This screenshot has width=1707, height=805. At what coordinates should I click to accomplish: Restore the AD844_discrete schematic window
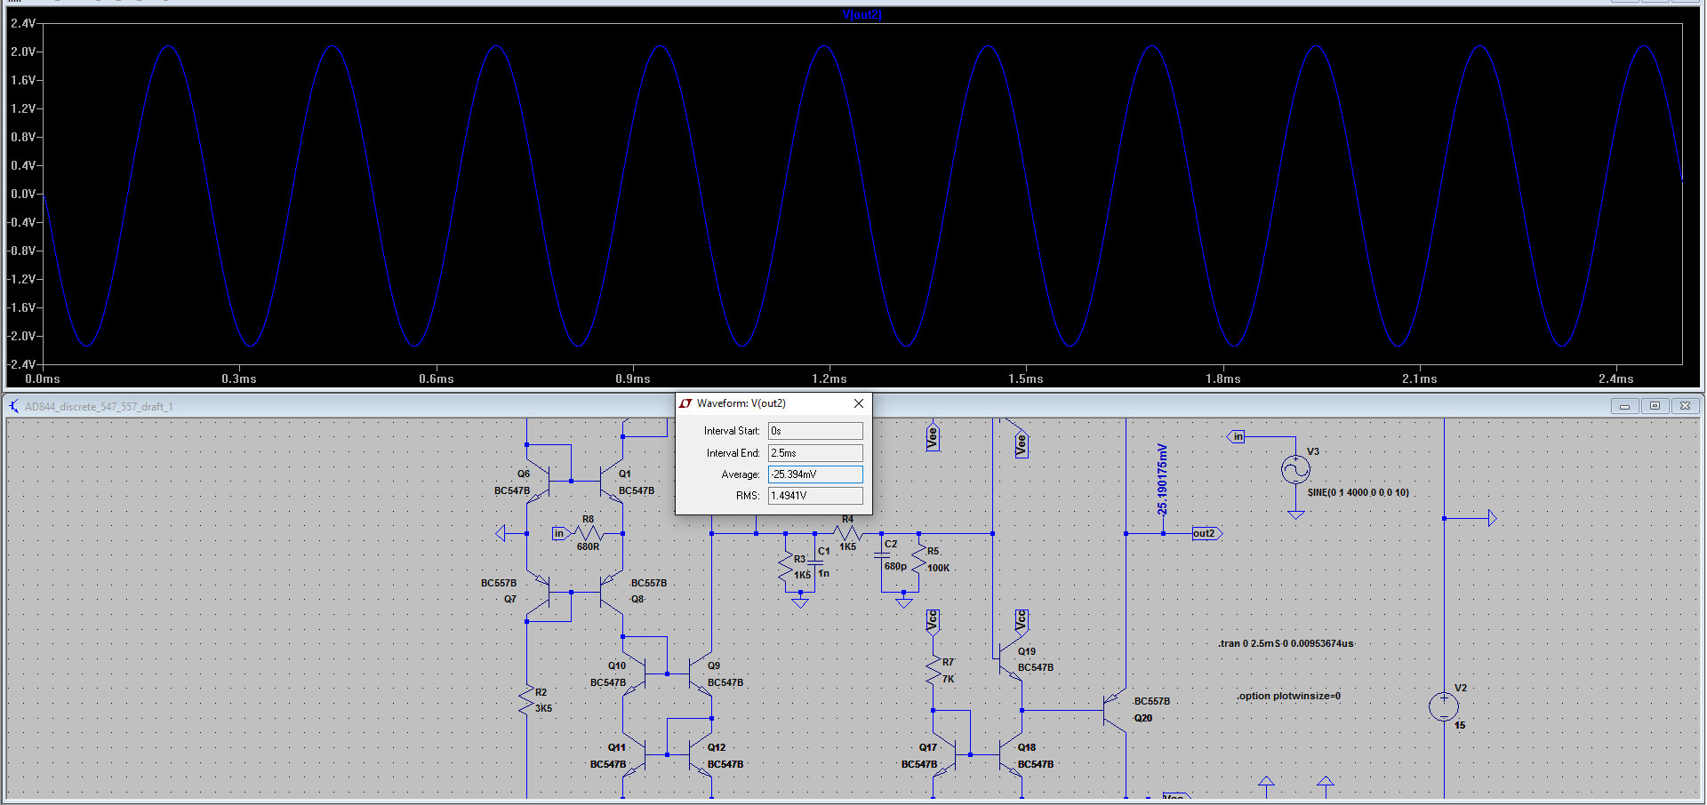[x=1655, y=406]
